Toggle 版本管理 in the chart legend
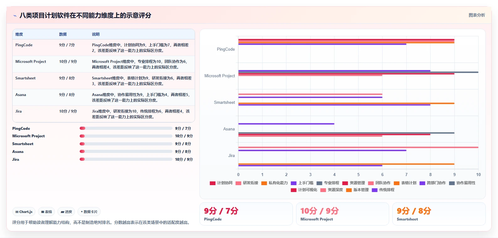 pyautogui.click(x=357, y=190)
